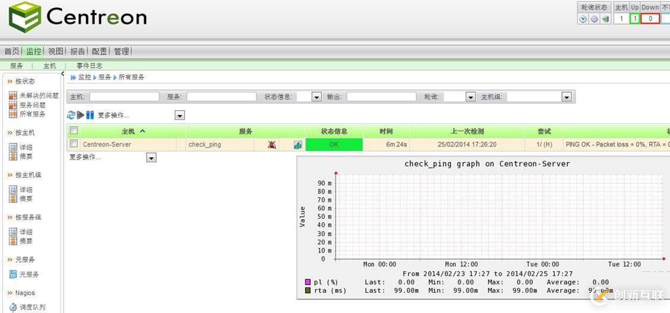Select the 服务 submenu tab
Screen dimensions: 670x313
point(17,66)
